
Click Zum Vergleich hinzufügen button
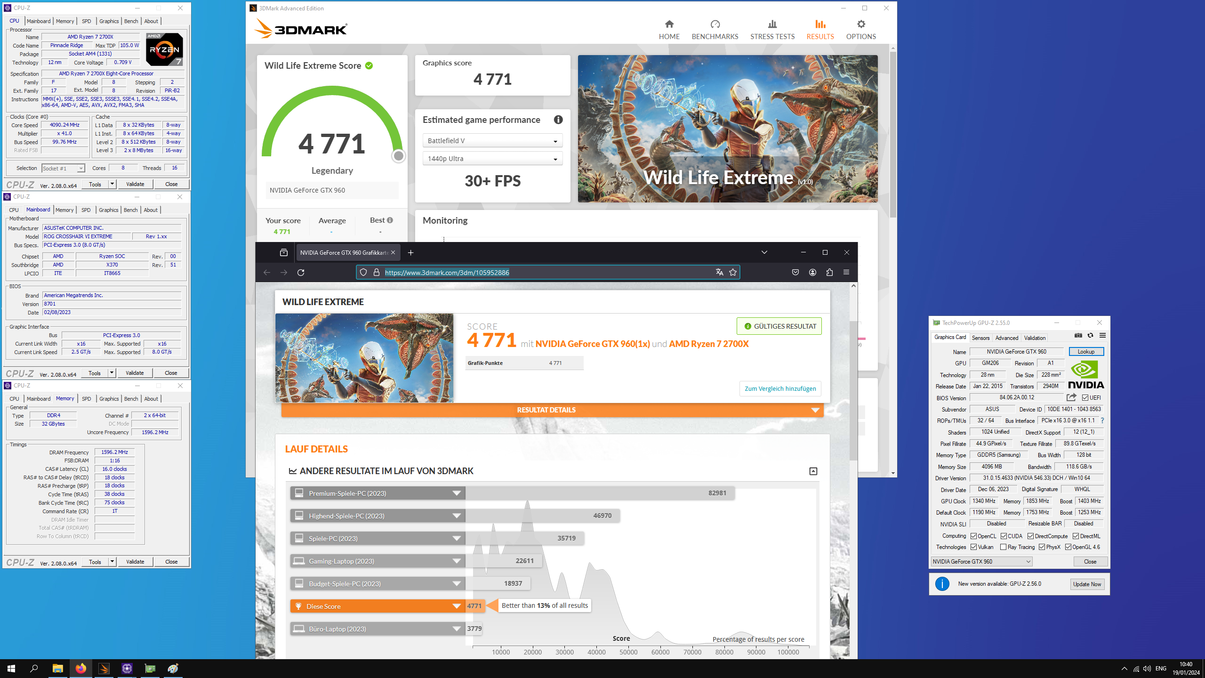click(780, 388)
